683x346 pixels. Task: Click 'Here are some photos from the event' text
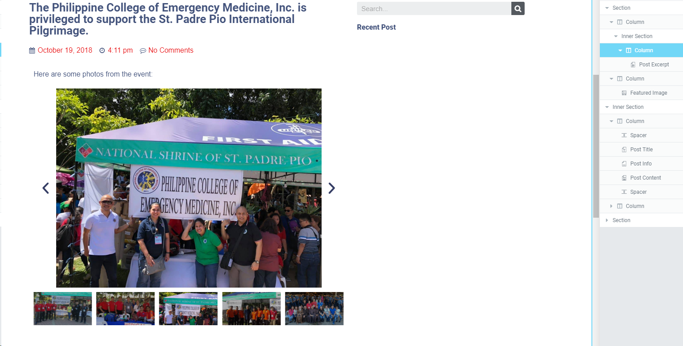93,74
